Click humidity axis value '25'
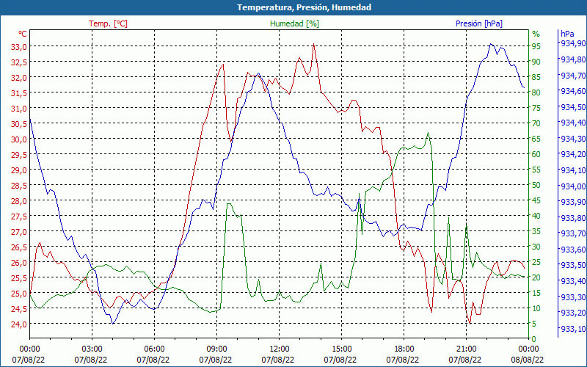Screen dimensions: 587x367 tap(536, 263)
